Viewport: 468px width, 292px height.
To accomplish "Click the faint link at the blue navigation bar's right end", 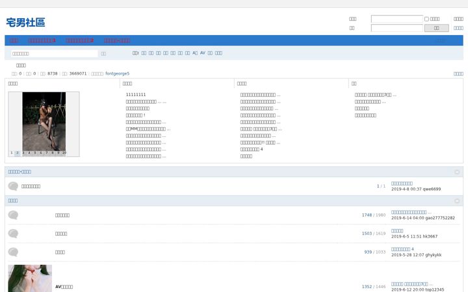I will pyautogui.click(x=442, y=40).
